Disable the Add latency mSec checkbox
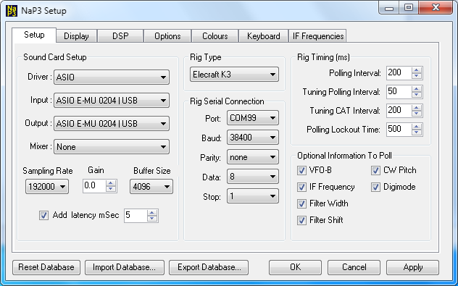Image resolution: width=458 pixels, height=286 pixels. [x=43, y=216]
